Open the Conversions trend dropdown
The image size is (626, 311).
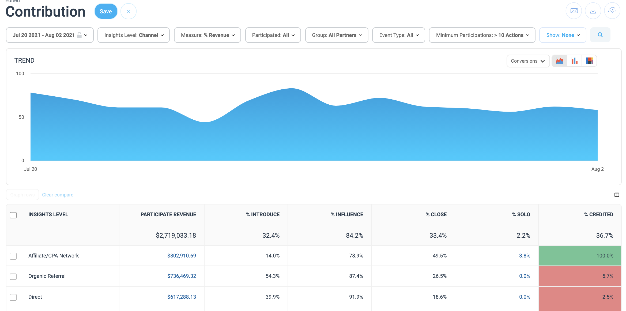click(x=528, y=61)
